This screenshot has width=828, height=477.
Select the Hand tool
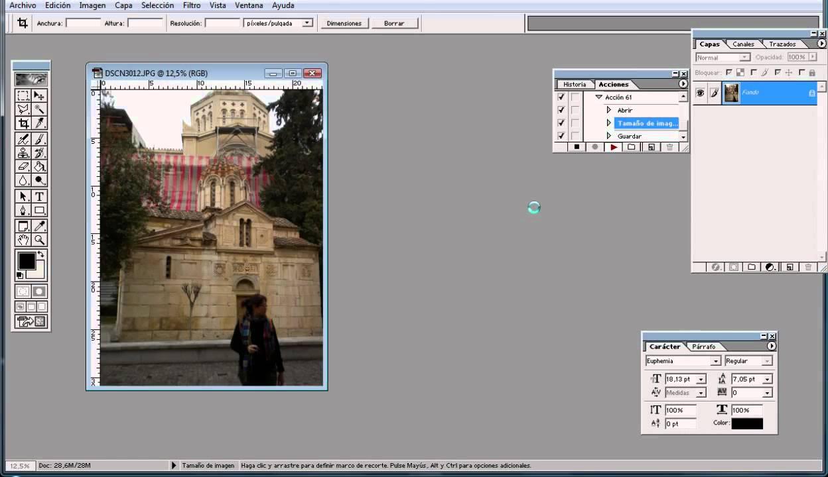[23, 240]
